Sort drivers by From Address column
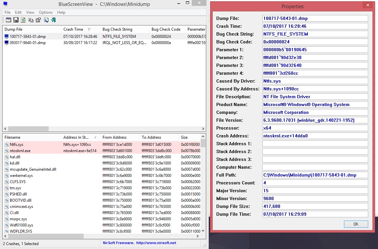378x249 pixels. click(120, 137)
